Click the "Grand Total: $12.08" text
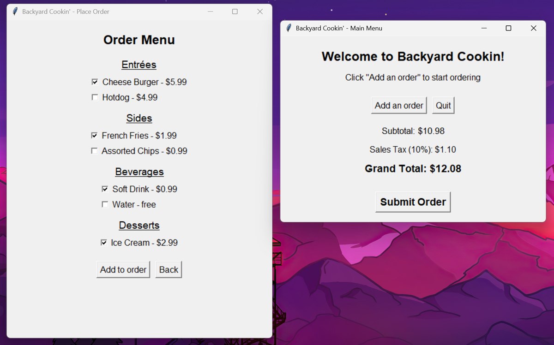Screen dimensions: 554x345 point(413,169)
